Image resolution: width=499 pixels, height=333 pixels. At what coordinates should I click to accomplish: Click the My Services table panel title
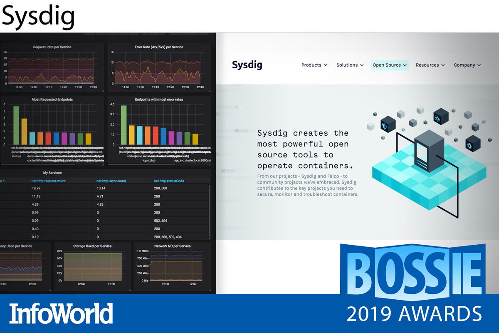coord(52,172)
